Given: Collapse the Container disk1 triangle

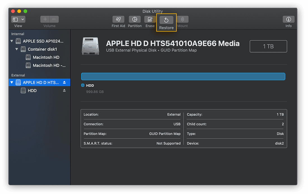Looking at the screenshot, I should click(17, 49).
